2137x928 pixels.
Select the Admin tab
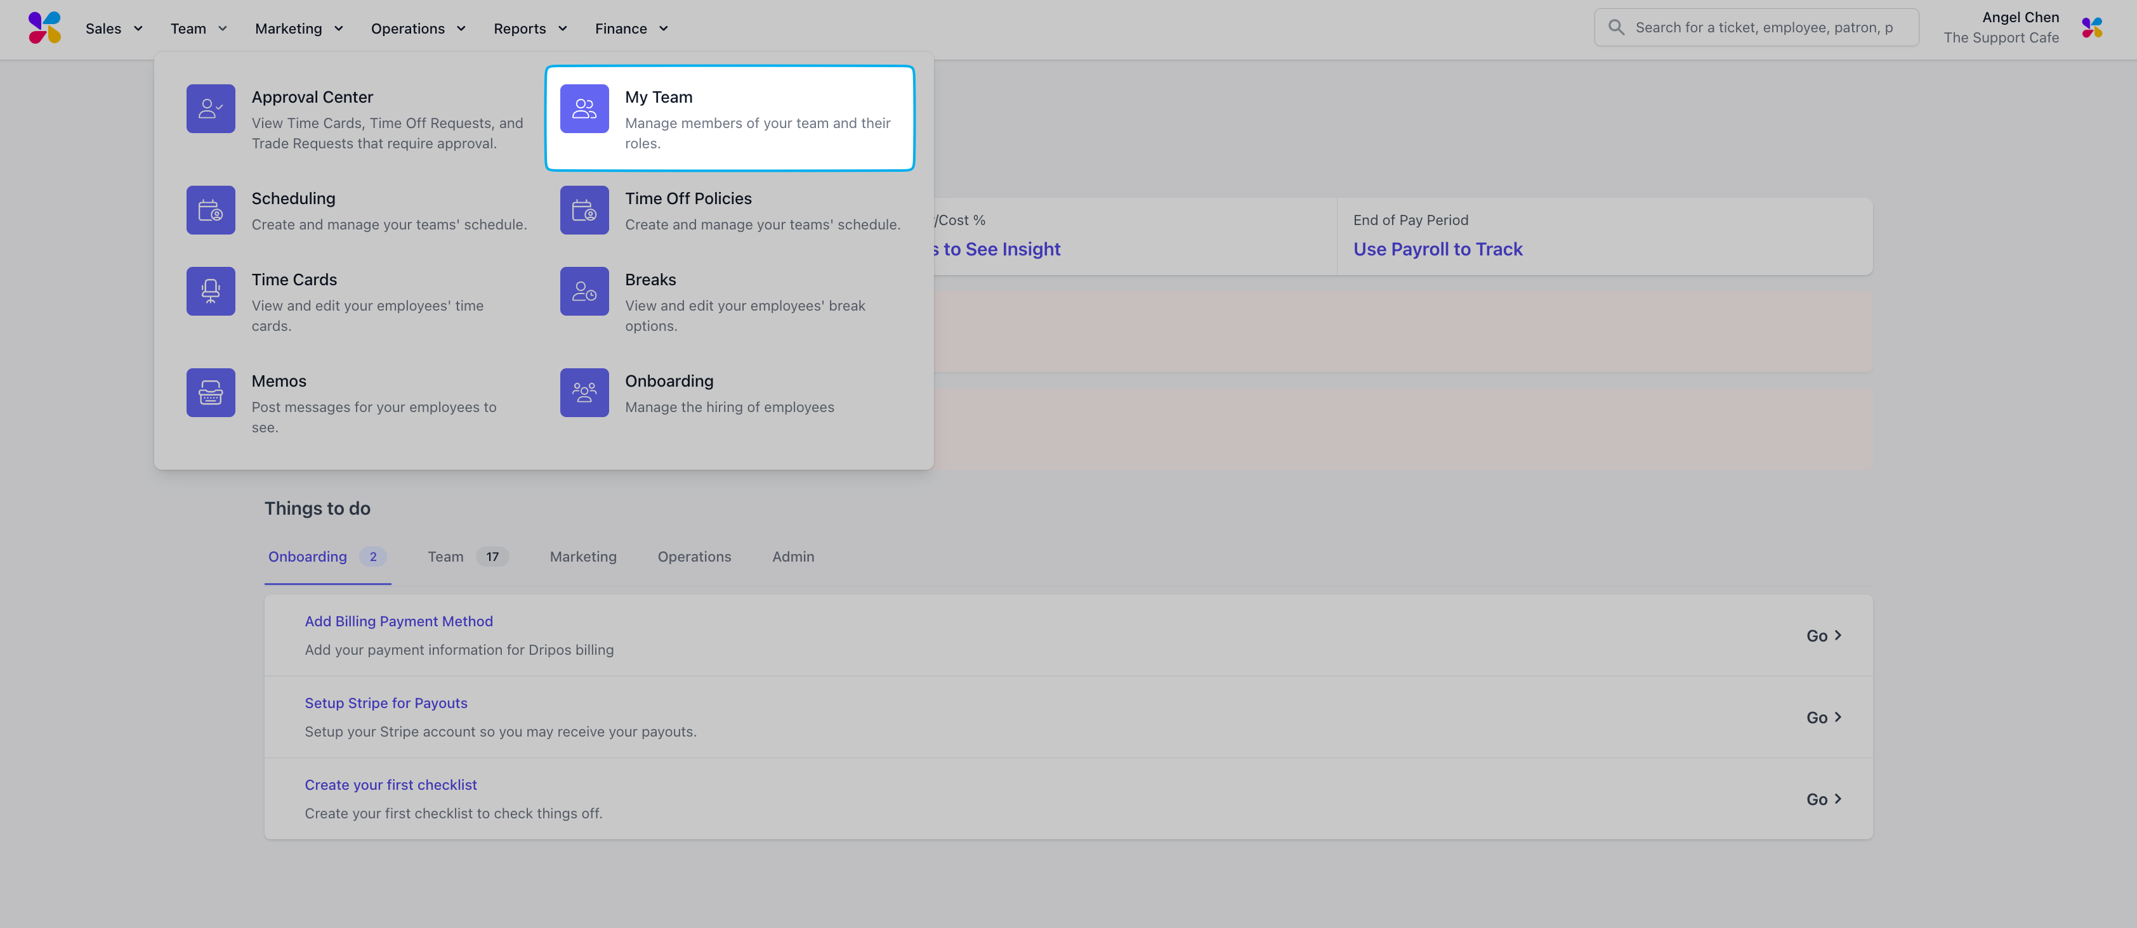pos(792,557)
